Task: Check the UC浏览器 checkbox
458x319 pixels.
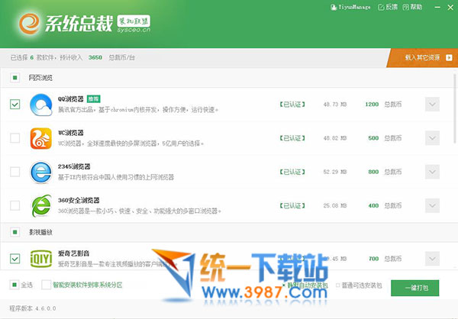Action: [x=15, y=138]
